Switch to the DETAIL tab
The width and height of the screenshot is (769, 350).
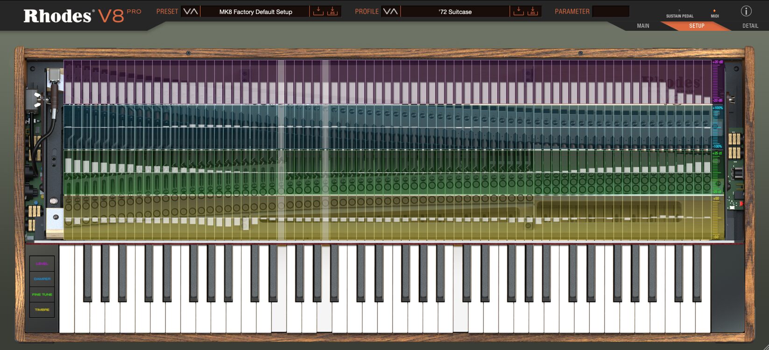(x=750, y=26)
